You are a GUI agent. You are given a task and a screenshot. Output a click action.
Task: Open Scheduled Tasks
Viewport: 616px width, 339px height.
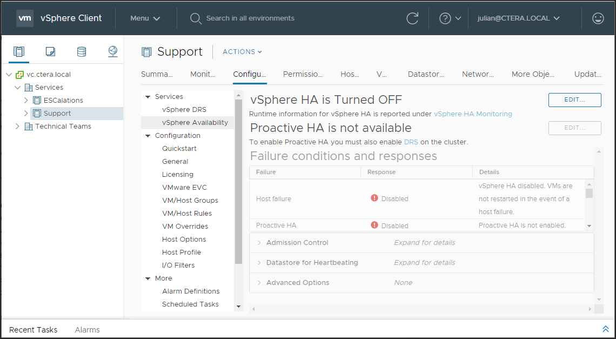[x=190, y=304]
